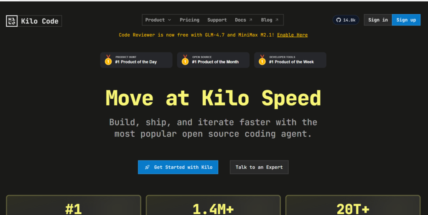Viewport: 428px width, 215px height.
Task: Open the #1 Product of the Month badge
Action: pyautogui.click(x=213, y=60)
